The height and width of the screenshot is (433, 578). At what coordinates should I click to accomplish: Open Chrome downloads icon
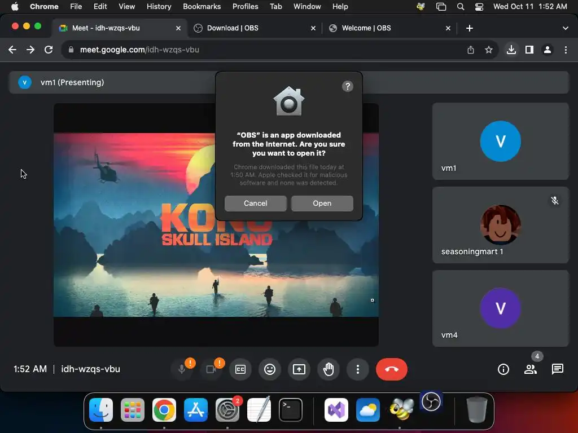(511, 50)
